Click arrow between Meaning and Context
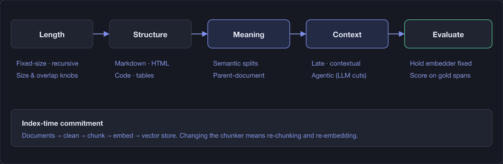This screenshot has width=503, height=164. 298,34
